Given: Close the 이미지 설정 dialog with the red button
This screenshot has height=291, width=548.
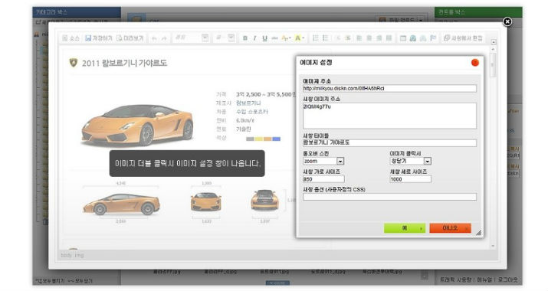Looking at the screenshot, I should click(475, 63).
